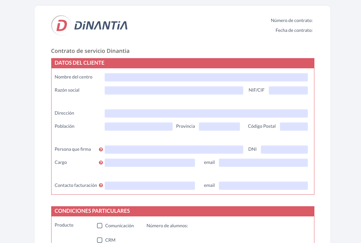Click the Provincia input field
361x243 pixels.
pyautogui.click(x=219, y=126)
